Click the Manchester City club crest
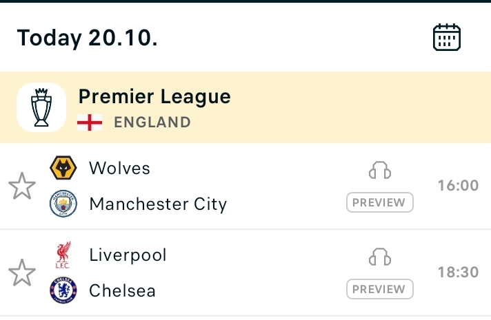 click(x=63, y=204)
